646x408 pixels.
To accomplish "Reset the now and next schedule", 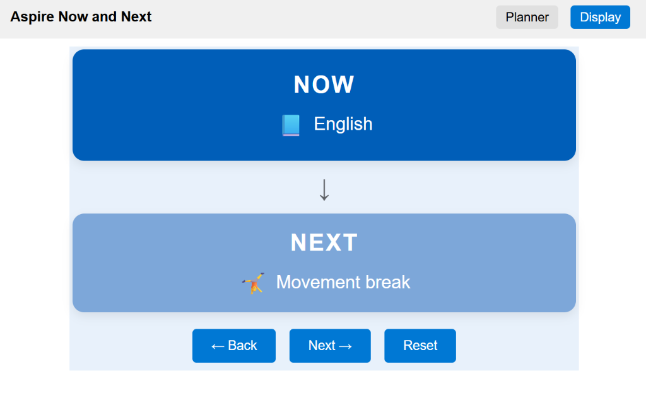I will click(x=420, y=345).
